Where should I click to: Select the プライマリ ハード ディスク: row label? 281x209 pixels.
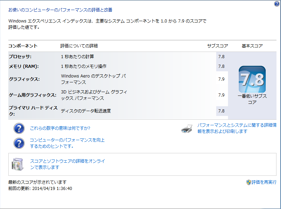(33, 111)
